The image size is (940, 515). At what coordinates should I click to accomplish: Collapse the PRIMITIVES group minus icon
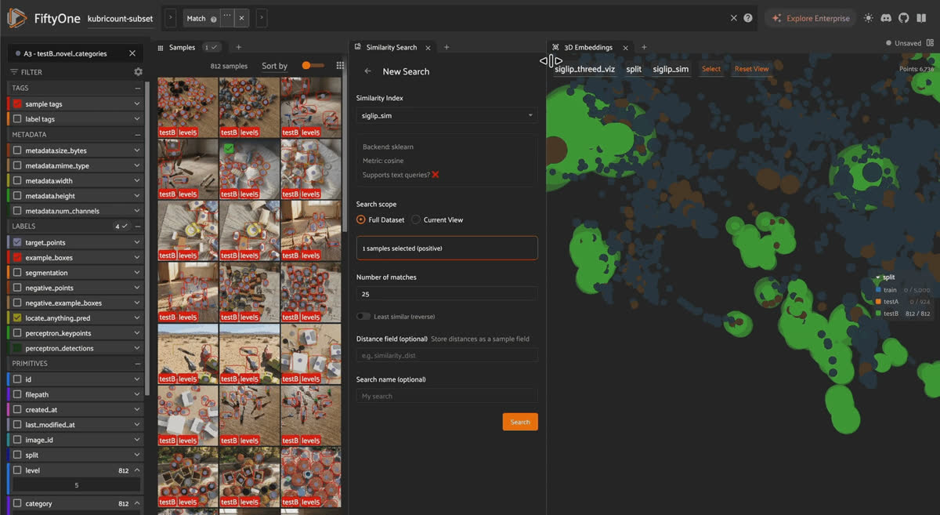coord(138,364)
